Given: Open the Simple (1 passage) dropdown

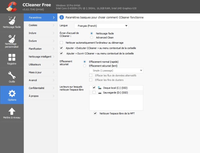Looking at the screenshot, I should (x=116, y=70).
